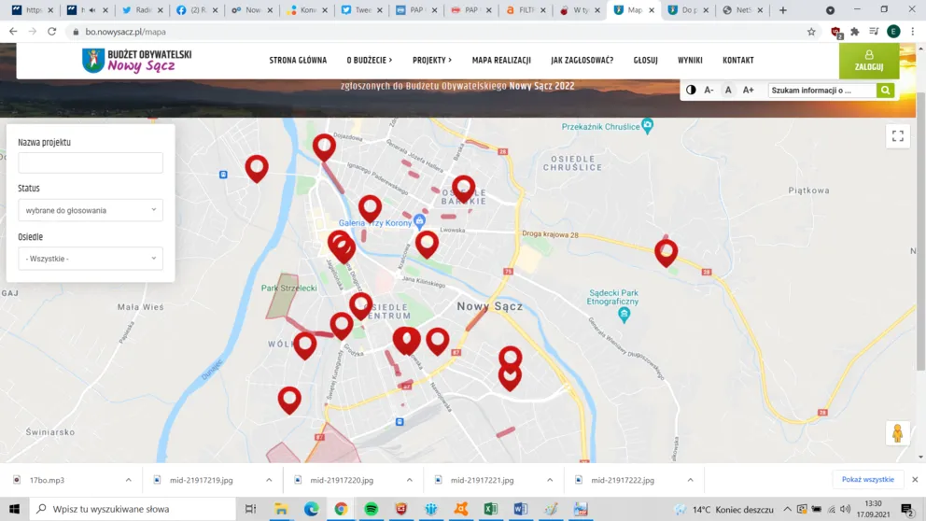The image size is (926, 521).
Task: Click the Przekaźnik Chruślice map marker
Action: [647, 126]
